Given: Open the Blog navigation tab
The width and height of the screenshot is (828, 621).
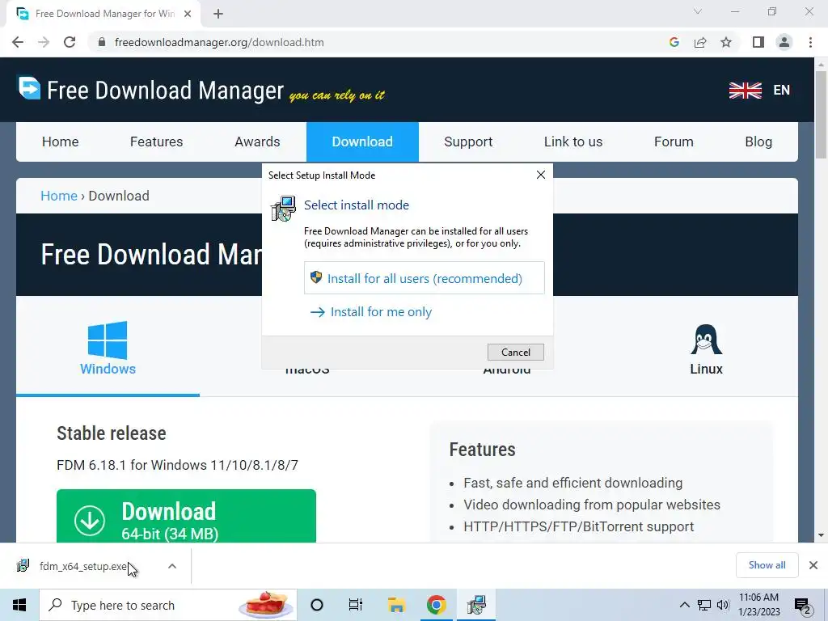Looking at the screenshot, I should coord(758,142).
